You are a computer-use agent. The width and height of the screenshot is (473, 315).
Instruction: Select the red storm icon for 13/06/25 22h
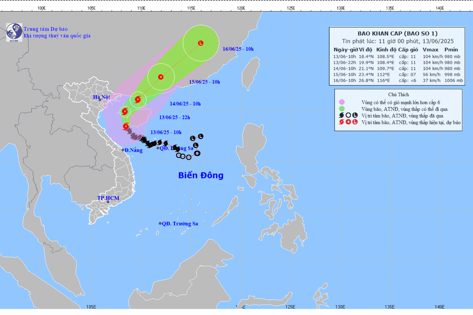click(x=125, y=111)
